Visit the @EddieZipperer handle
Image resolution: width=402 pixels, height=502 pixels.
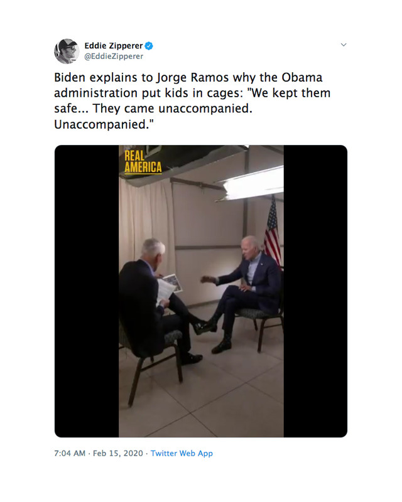[x=114, y=56]
